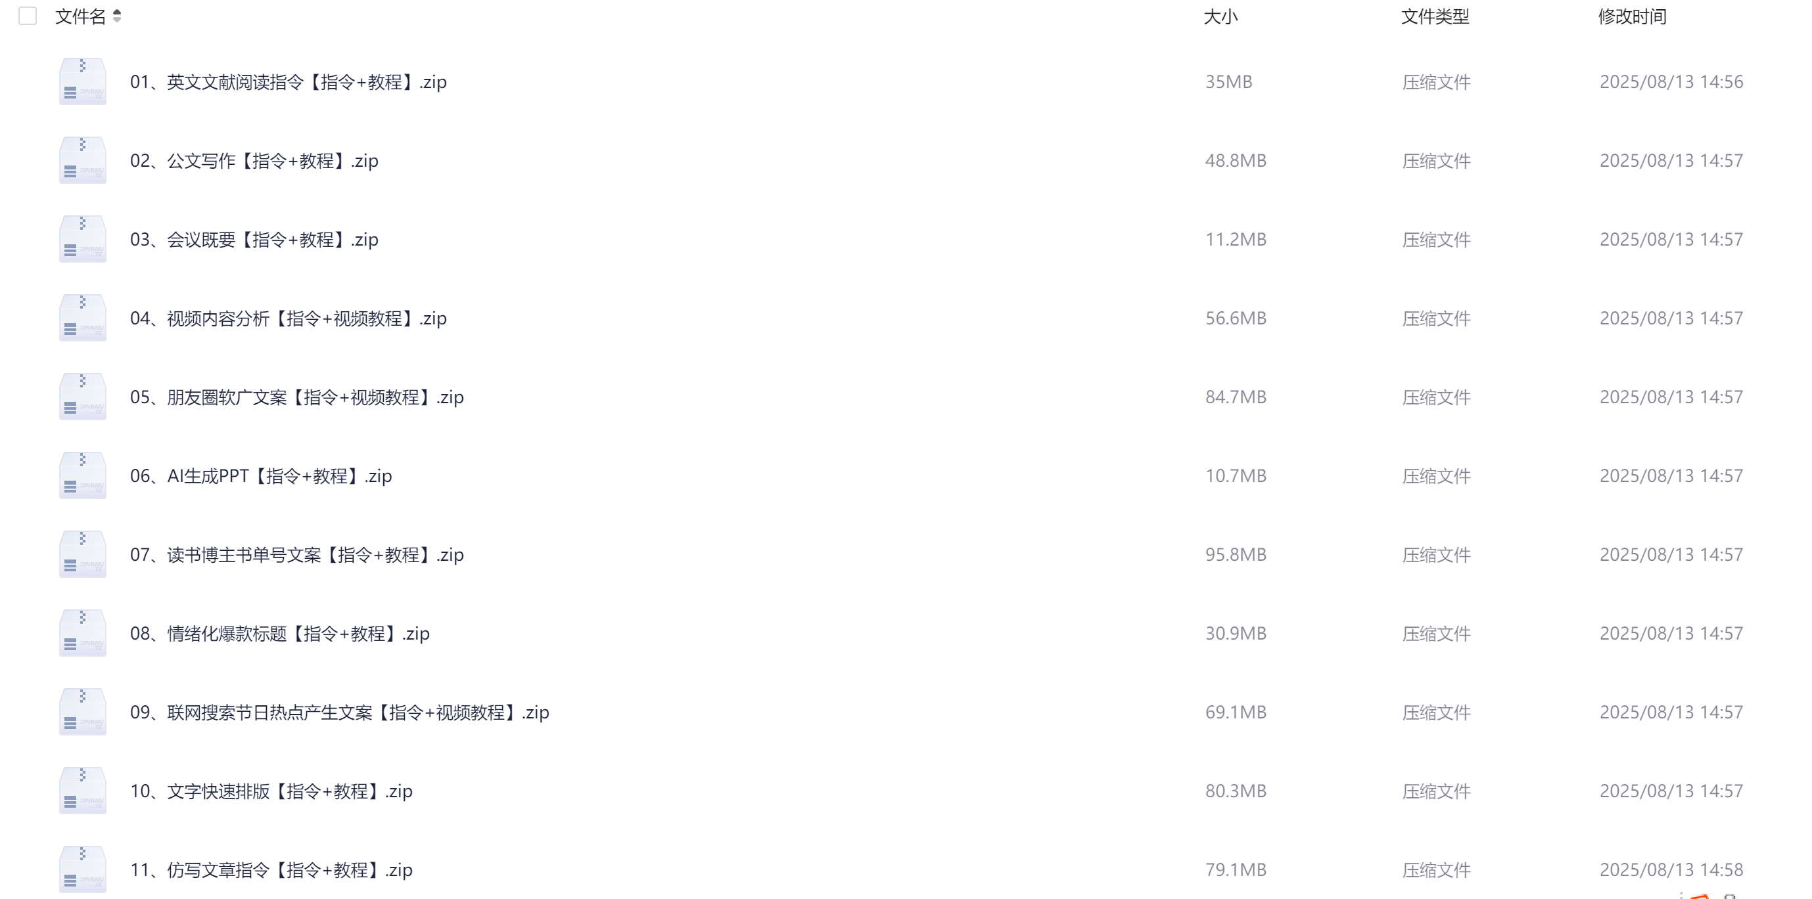Tick the select-all checkbox beside 文件名

point(28,16)
